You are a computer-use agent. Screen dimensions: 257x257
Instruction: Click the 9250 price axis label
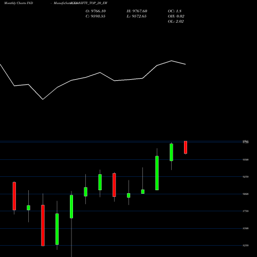pos(246,177)
